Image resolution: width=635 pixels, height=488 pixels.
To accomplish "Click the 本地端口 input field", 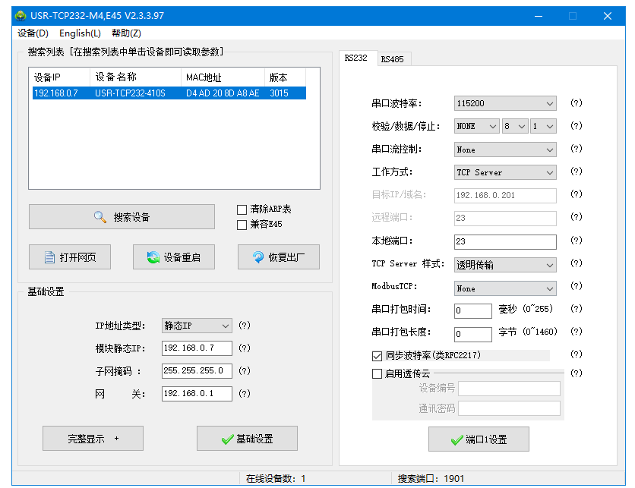I will click(504, 242).
